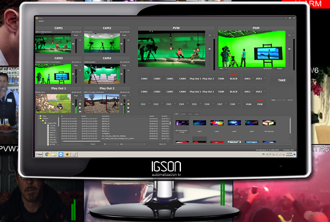
Task: Activate the CG5 graphics button
Action: (194, 104)
